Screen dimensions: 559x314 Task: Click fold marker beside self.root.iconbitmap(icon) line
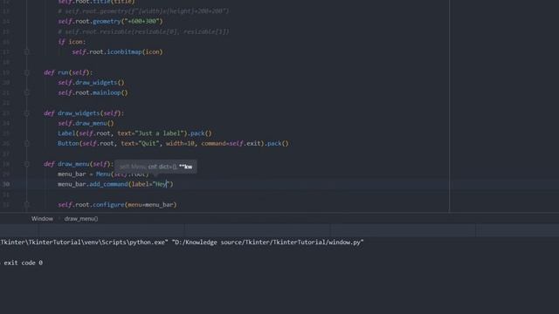pos(27,52)
